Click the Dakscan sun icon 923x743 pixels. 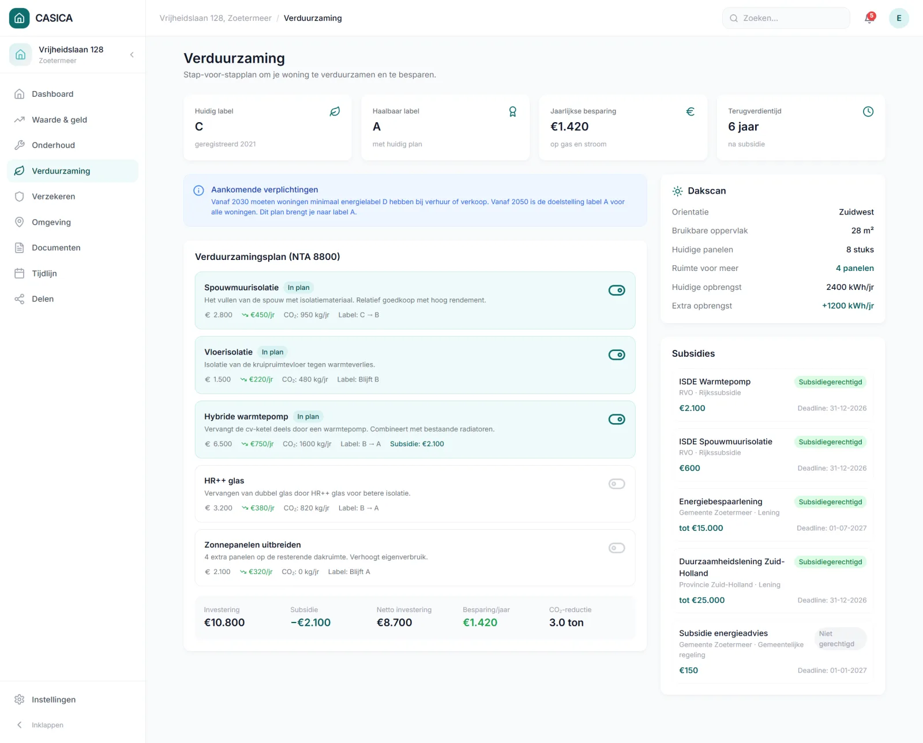[x=678, y=191]
